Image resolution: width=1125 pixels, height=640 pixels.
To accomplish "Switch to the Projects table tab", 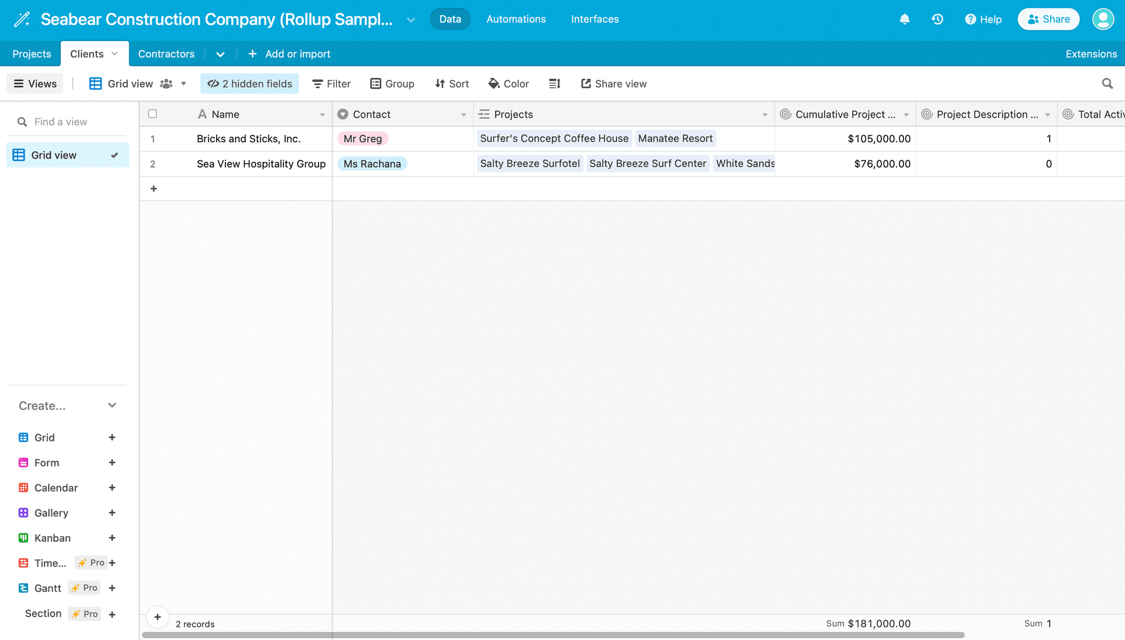I will pyautogui.click(x=31, y=54).
